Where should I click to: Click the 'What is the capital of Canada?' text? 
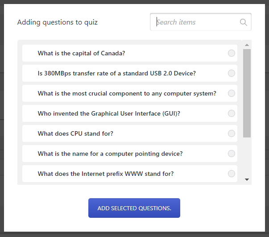pos(81,53)
